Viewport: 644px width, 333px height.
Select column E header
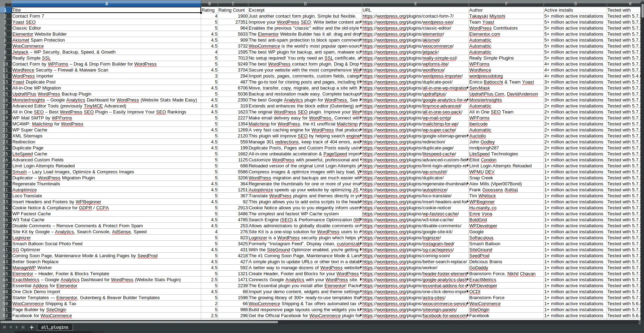point(415,4)
